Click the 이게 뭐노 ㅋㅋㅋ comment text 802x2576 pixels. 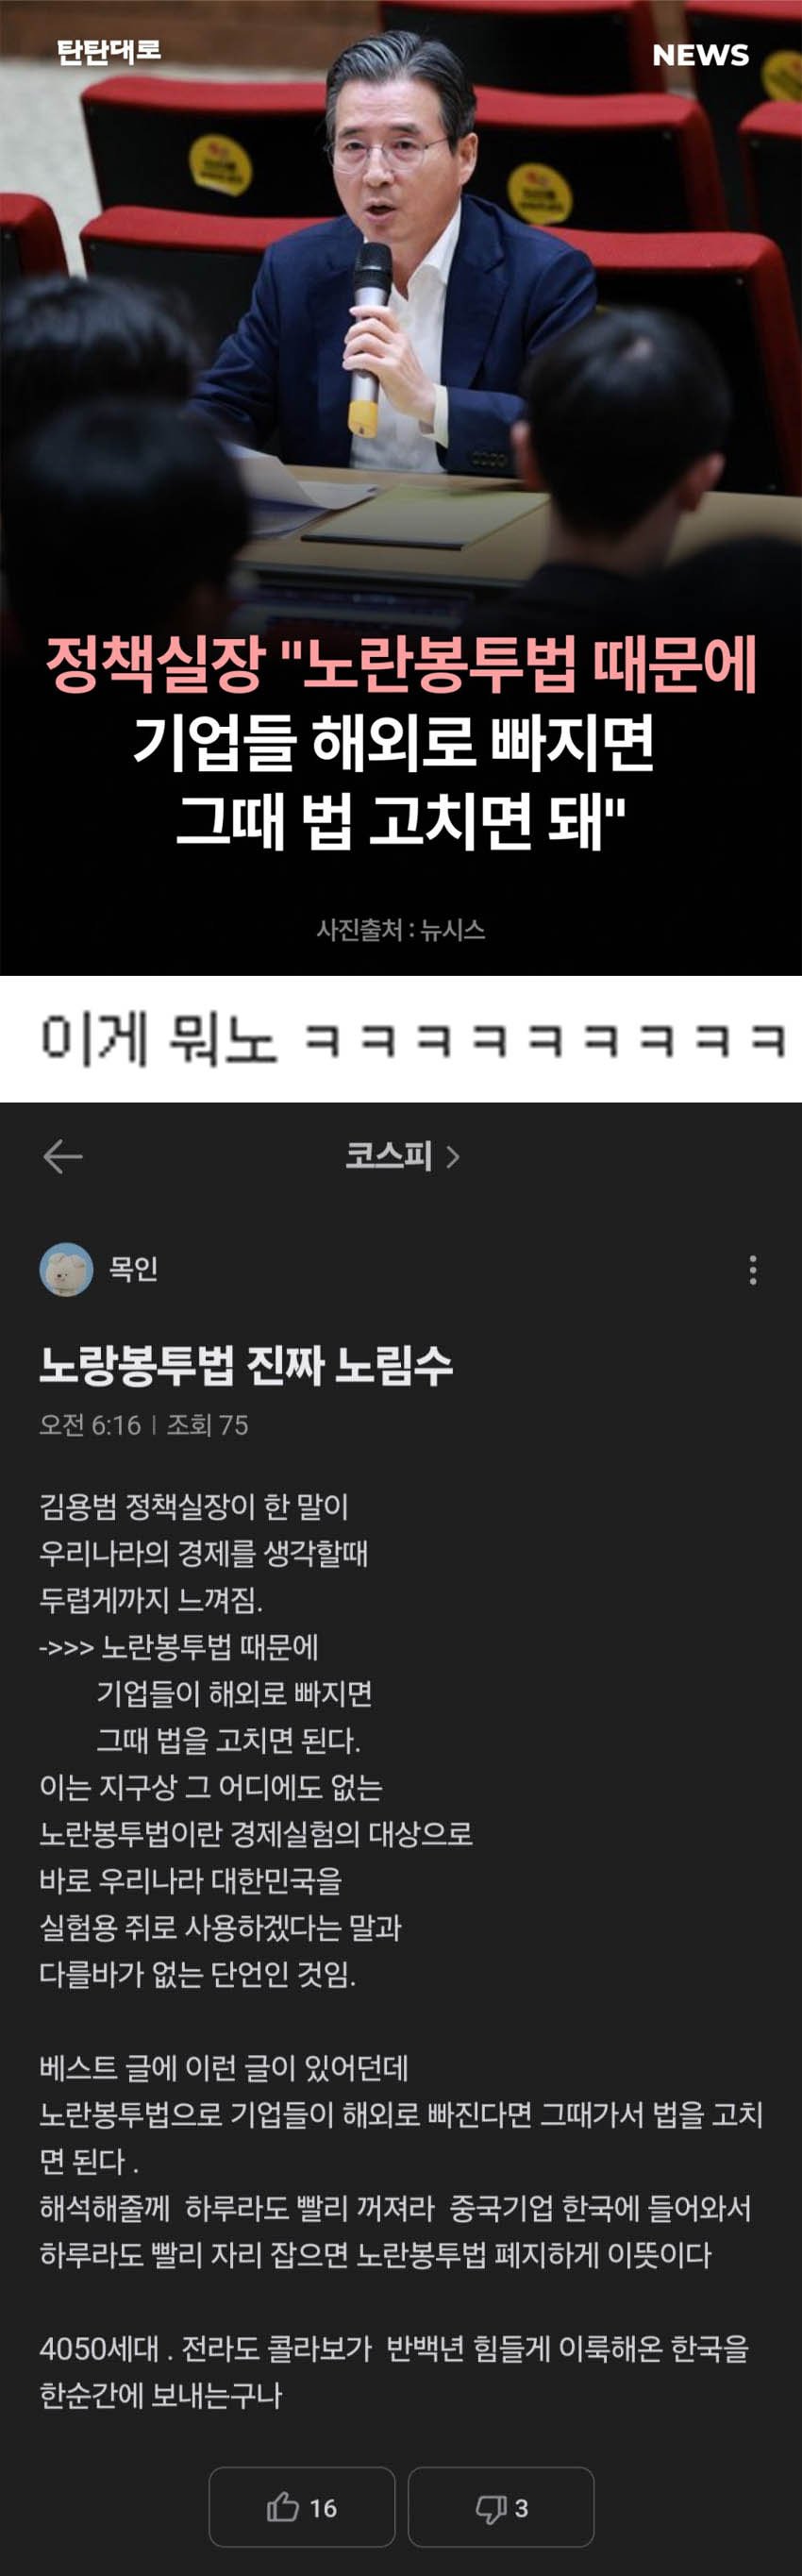[x=412, y=1040]
